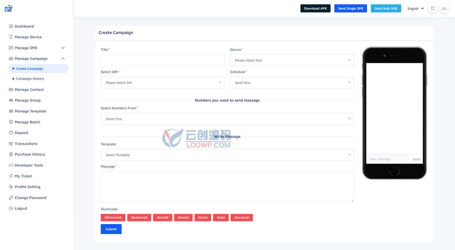Click the Logout icon in the sidebar

click(x=11, y=209)
